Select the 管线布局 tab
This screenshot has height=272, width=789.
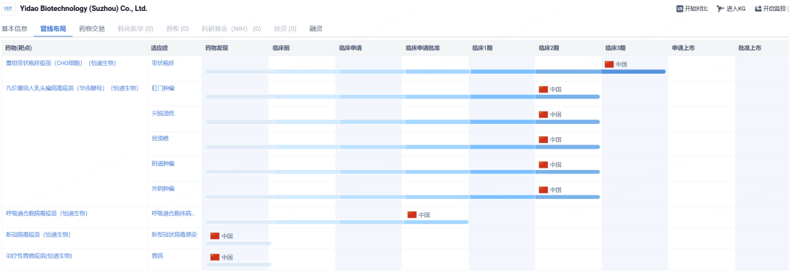pos(53,28)
